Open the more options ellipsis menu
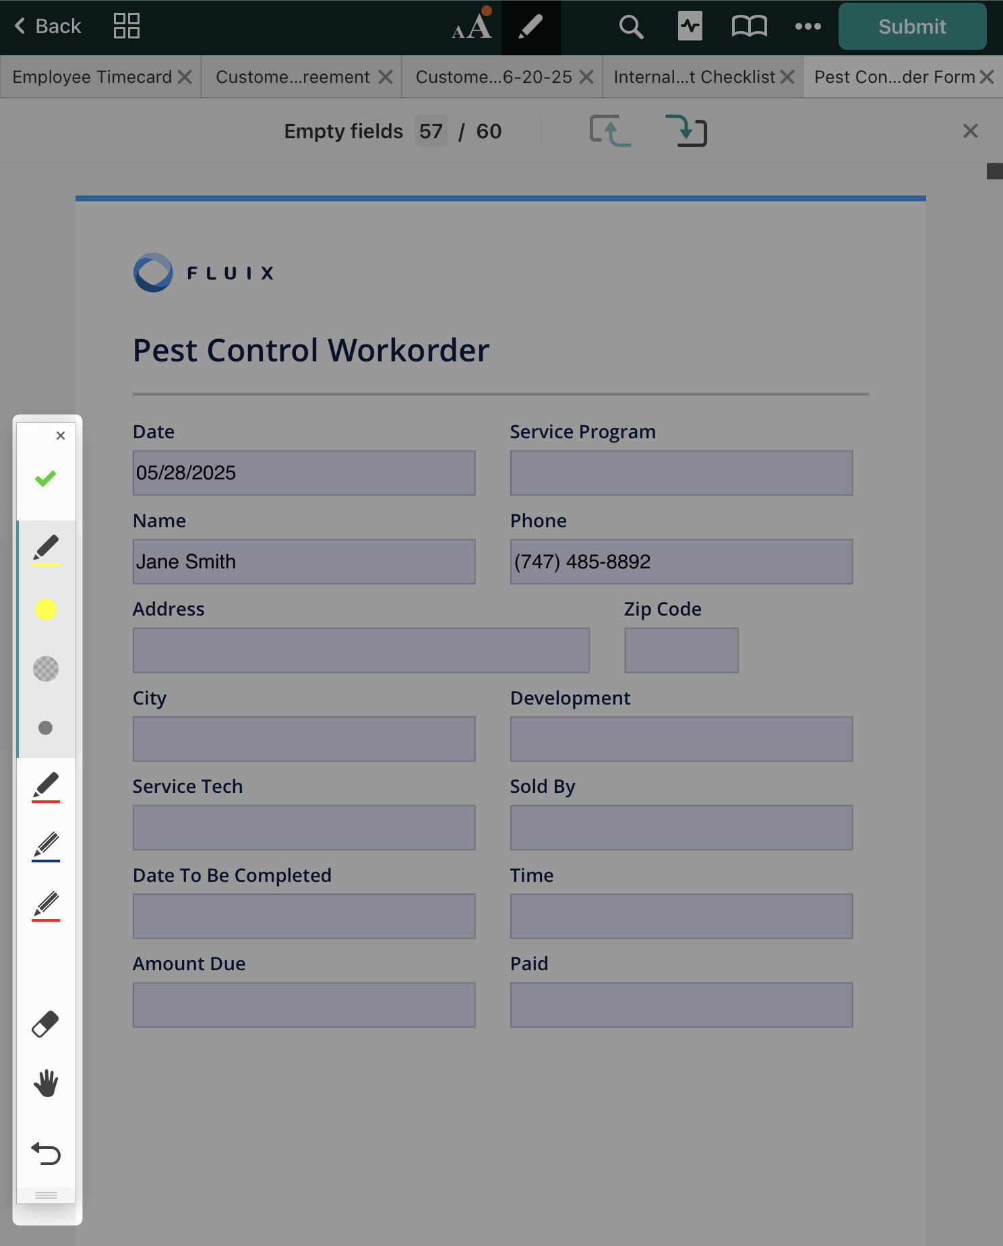Image resolution: width=1003 pixels, height=1246 pixels. (x=808, y=27)
